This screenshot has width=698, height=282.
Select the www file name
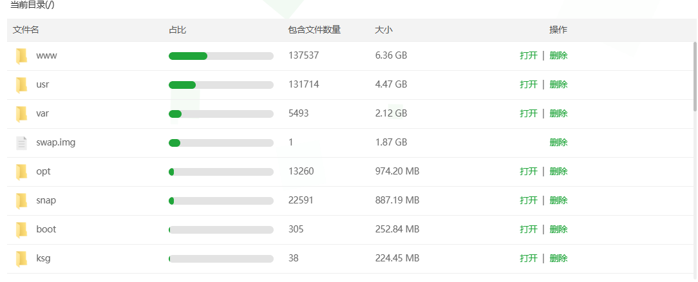click(x=46, y=56)
